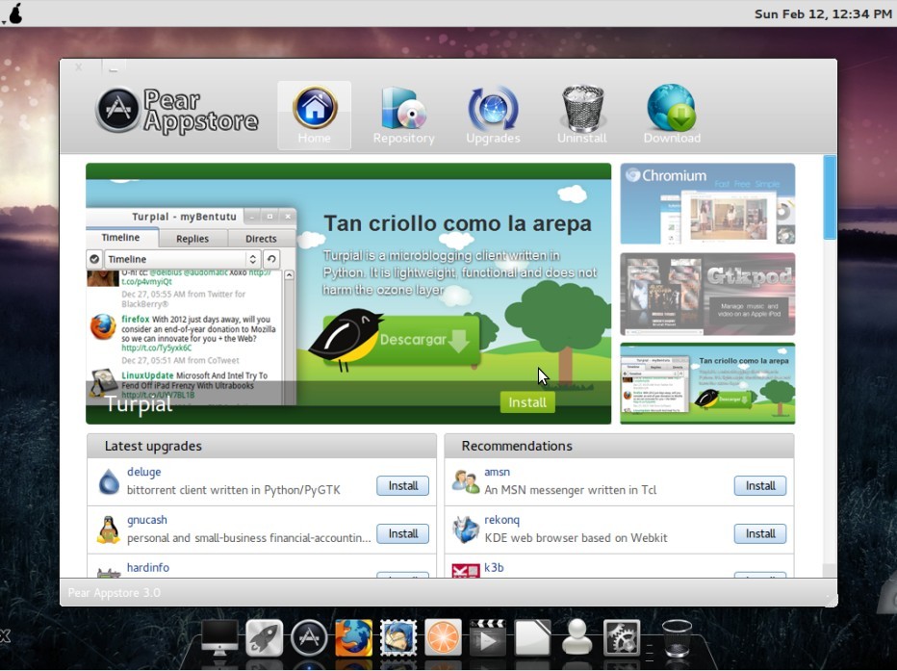Install gnucash financial software

(x=402, y=533)
